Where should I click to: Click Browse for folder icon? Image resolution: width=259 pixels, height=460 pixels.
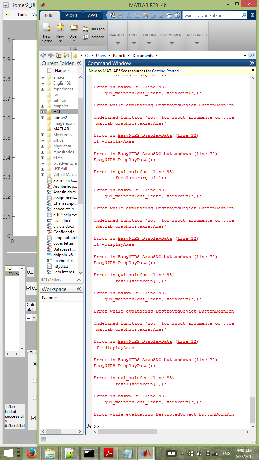click(x=66, y=55)
